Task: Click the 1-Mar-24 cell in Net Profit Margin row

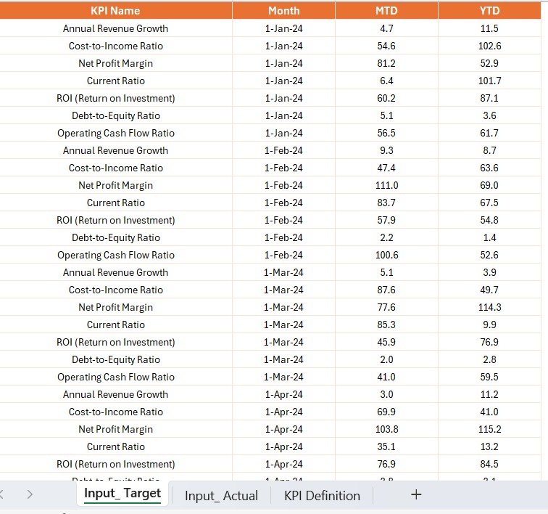Action: [x=284, y=307]
